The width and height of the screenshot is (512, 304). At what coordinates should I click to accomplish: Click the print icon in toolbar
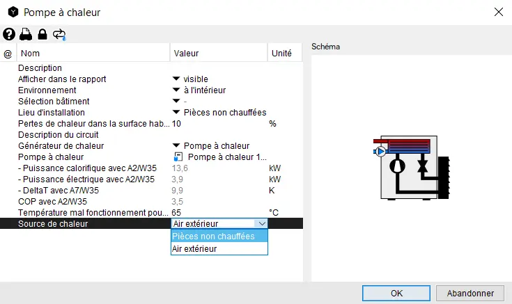(26, 34)
